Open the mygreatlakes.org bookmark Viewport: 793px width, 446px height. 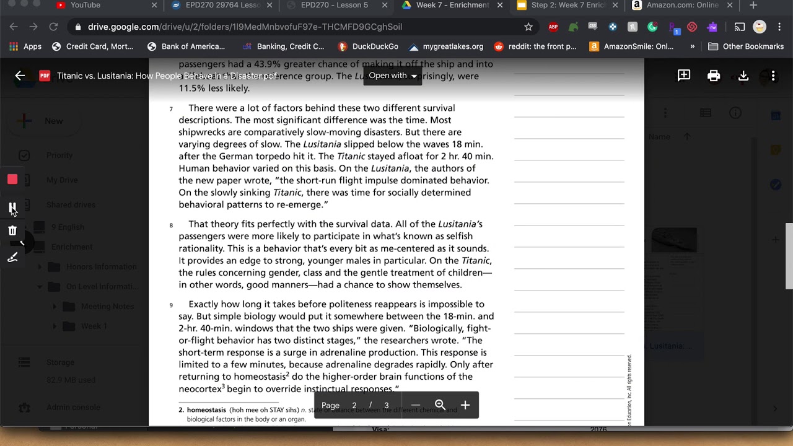(446, 46)
